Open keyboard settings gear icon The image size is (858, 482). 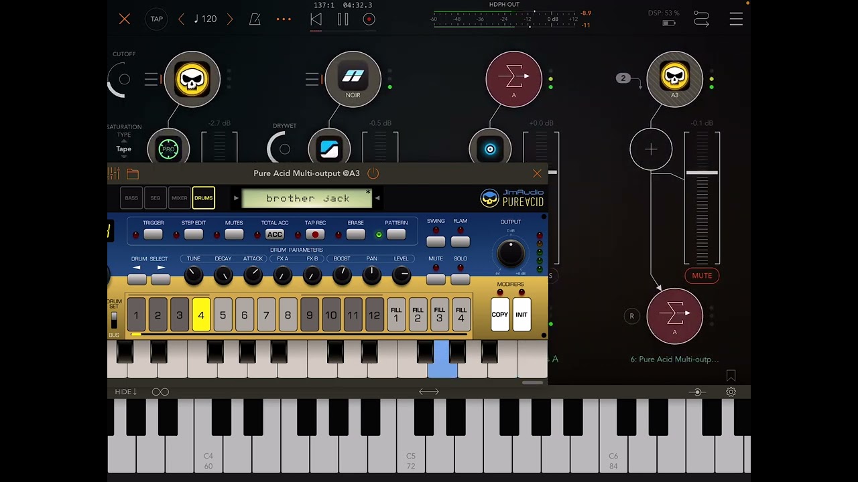coord(731,392)
